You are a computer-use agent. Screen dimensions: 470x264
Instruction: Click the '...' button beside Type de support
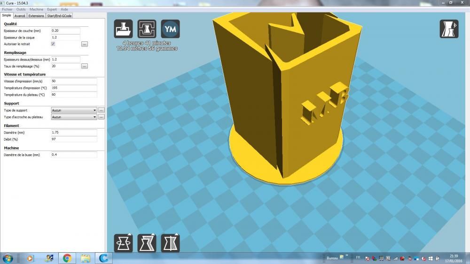click(102, 110)
